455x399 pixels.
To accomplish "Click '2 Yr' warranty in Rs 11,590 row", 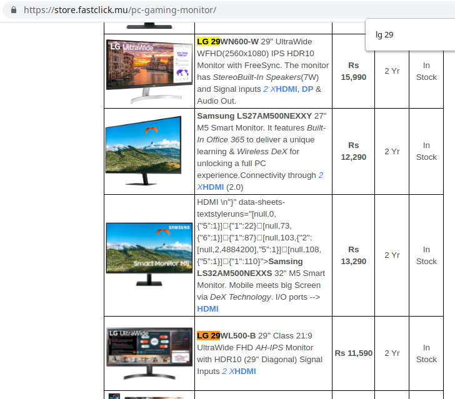I will click(x=392, y=353).
